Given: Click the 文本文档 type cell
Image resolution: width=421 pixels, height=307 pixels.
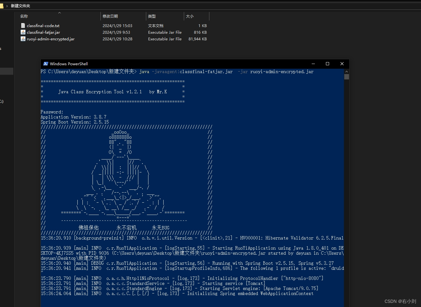Looking at the screenshot, I should [156, 26].
